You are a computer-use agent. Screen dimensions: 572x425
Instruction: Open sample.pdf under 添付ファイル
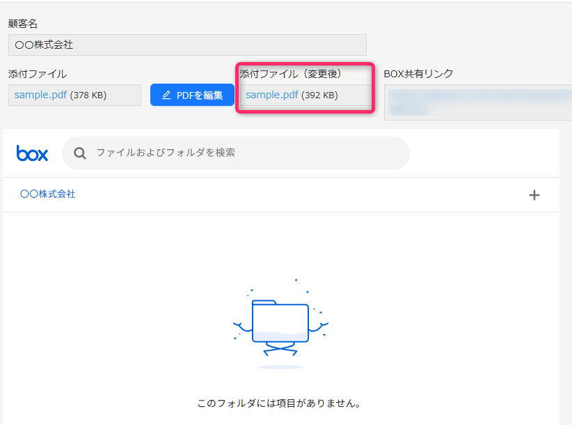click(40, 95)
